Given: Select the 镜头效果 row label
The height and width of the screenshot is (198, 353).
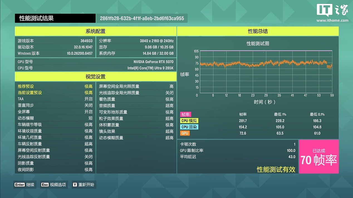Looking at the screenshot, I should coord(107,131).
